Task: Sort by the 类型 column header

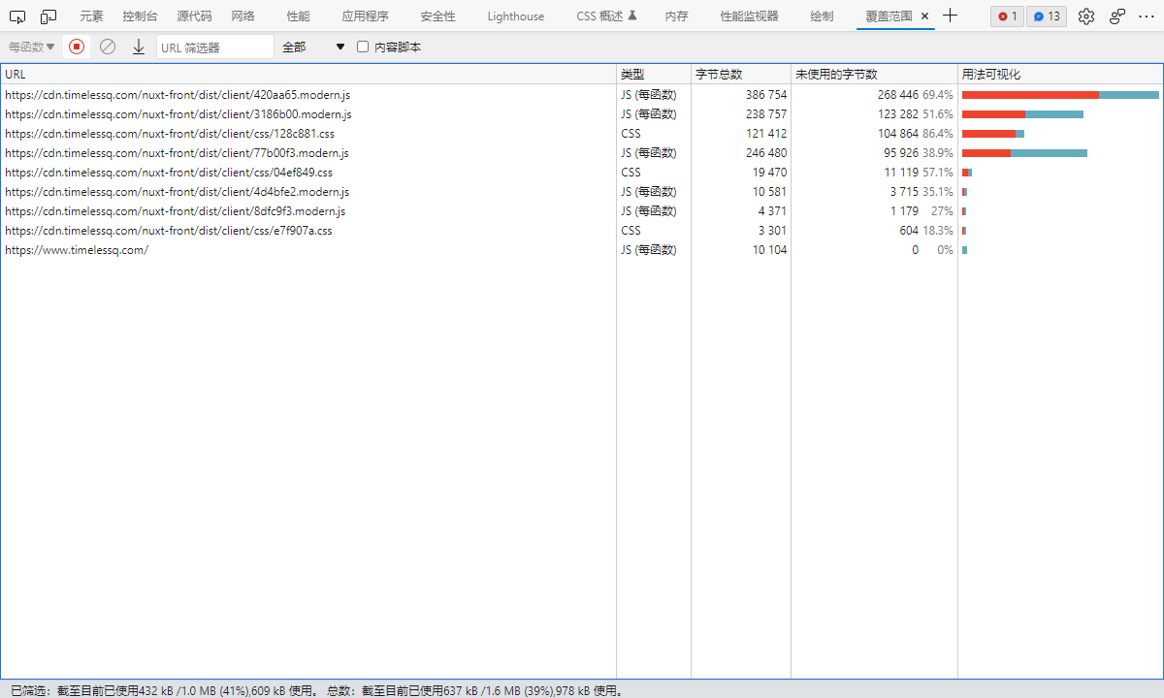Action: click(x=654, y=75)
